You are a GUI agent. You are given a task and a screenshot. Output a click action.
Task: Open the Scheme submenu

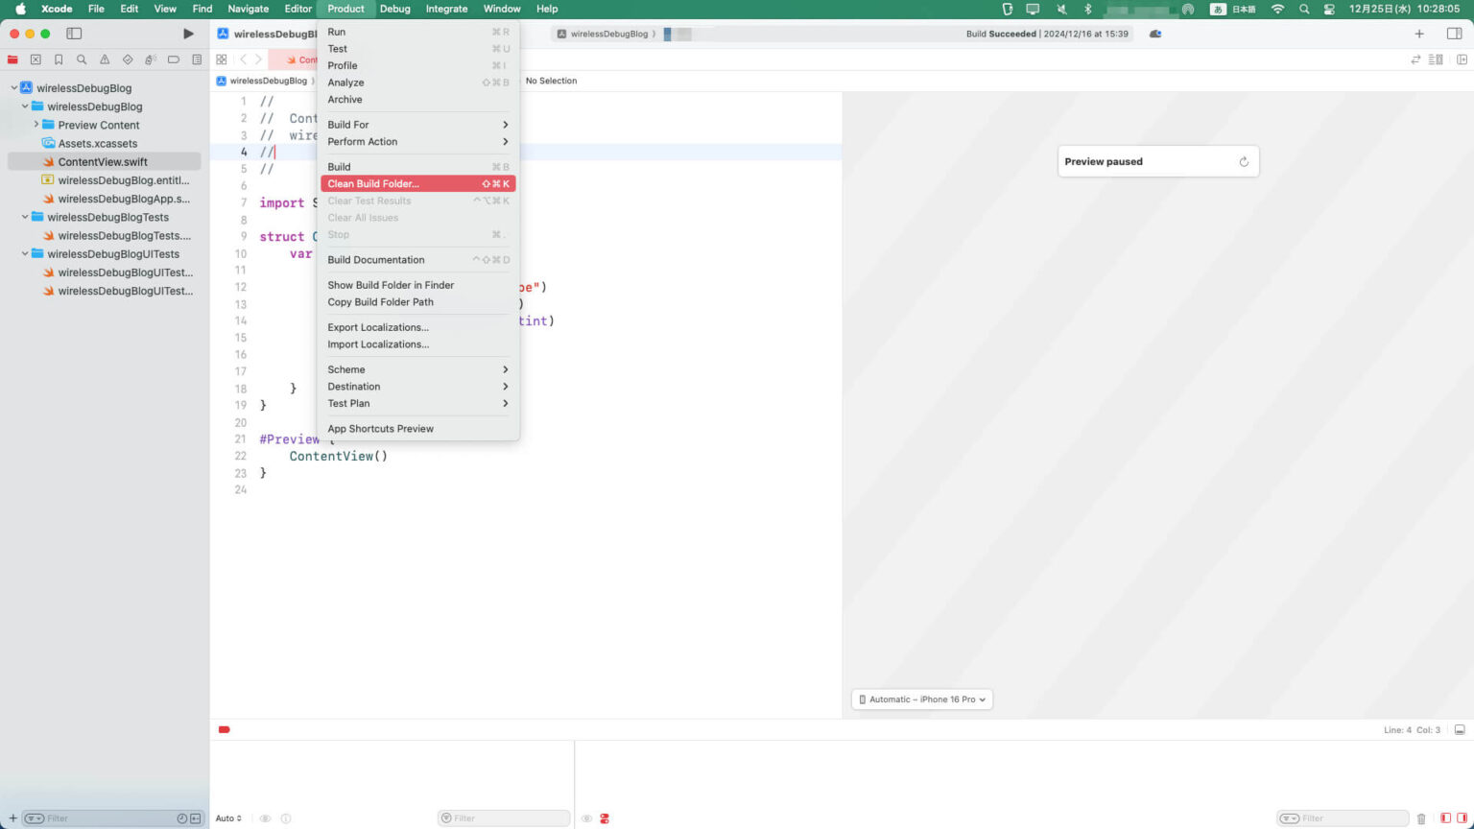pyautogui.click(x=346, y=369)
